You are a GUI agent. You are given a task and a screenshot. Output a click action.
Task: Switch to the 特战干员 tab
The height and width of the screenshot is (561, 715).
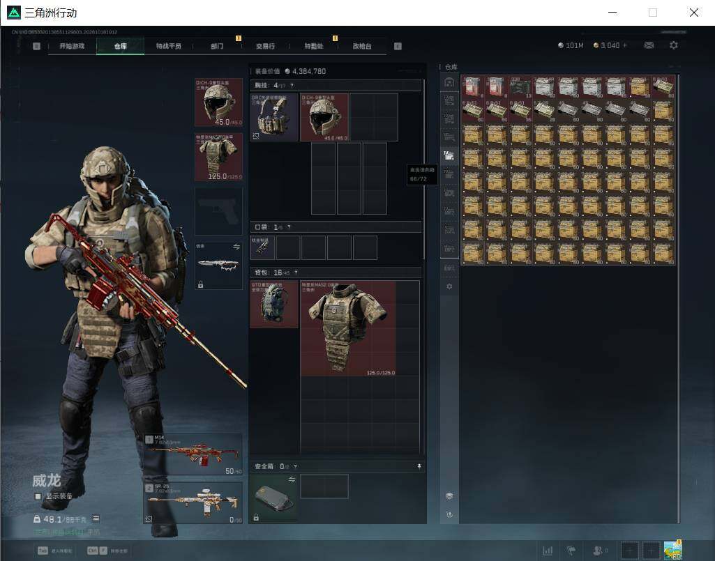click(x=169, y=46)
